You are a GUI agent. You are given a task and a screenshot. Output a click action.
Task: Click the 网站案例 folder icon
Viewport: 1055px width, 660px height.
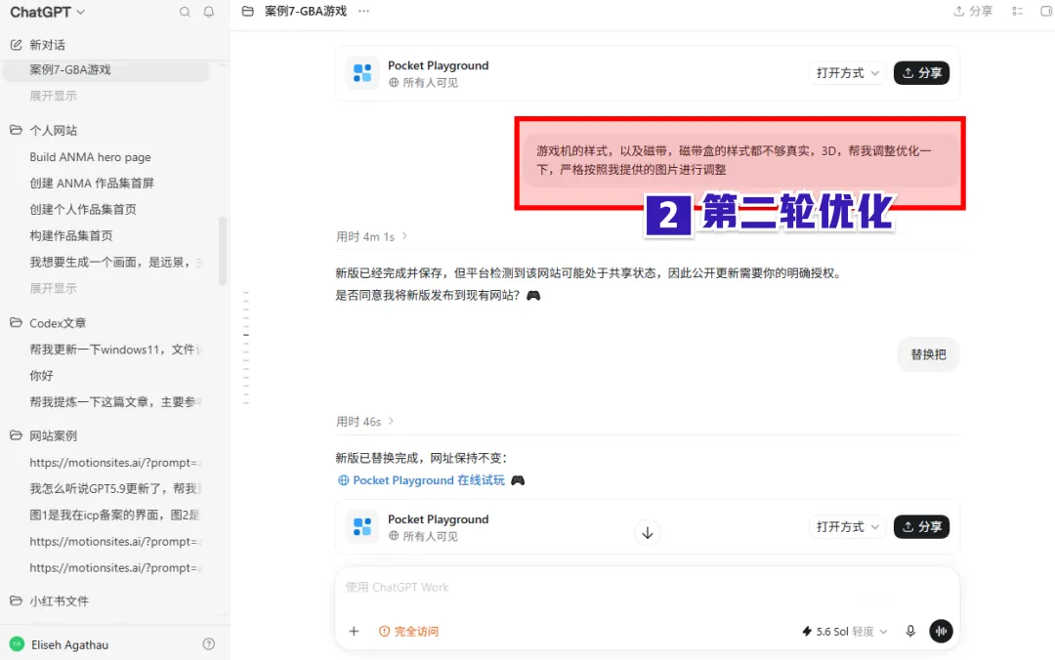pyautogui.click(x=17, y=435)
